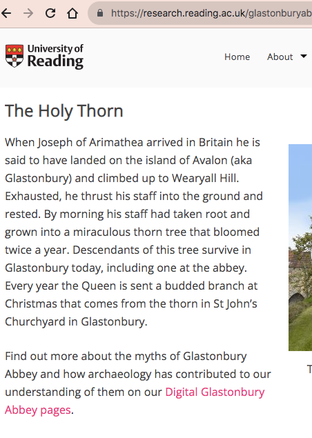312x438 pixels.
Task: Open the browser home page icon
Action: tap(72, 13)
